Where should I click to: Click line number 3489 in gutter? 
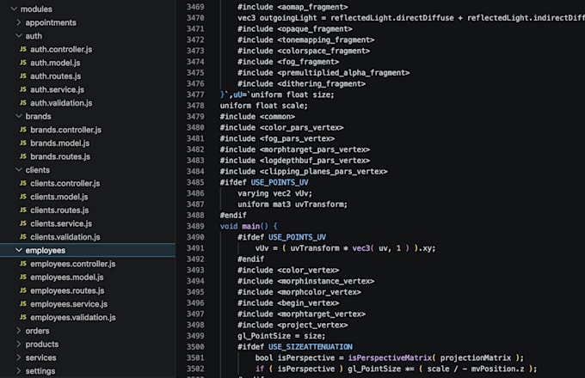point(195,226)
